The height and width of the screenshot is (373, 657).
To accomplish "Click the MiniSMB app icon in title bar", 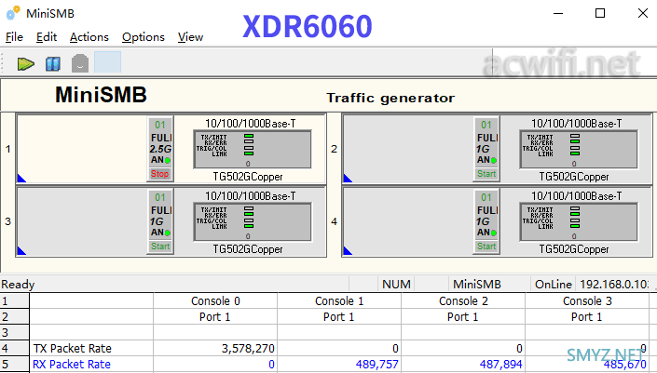I will [x=12, y=13].
